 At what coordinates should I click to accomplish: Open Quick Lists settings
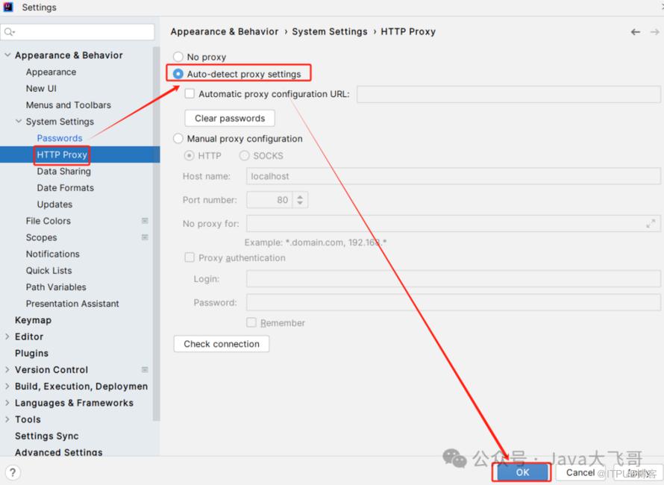[x=48, y=270]
